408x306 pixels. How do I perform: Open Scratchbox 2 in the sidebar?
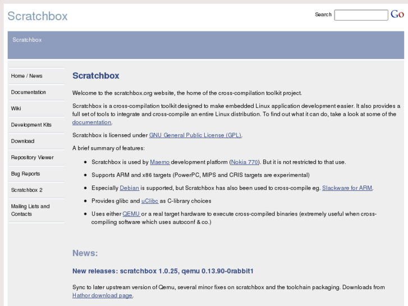tap(26, 190)
